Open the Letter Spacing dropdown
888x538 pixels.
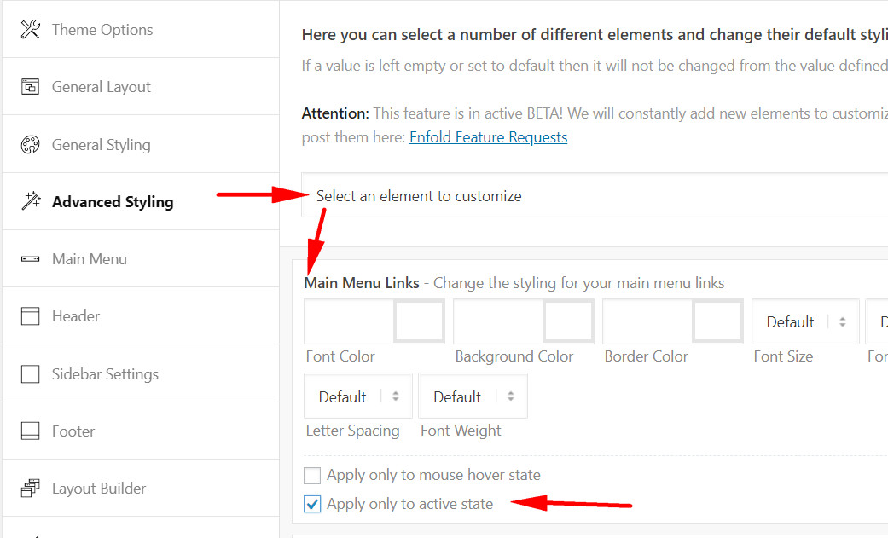point(358,396)
